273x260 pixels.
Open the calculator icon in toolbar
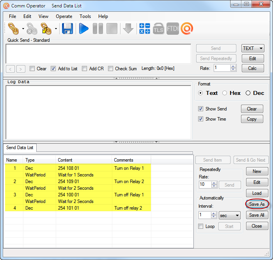(x=145, y=28)
